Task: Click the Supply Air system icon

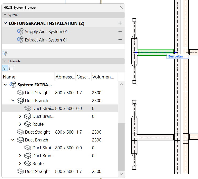Action: [x=20, y=31]
